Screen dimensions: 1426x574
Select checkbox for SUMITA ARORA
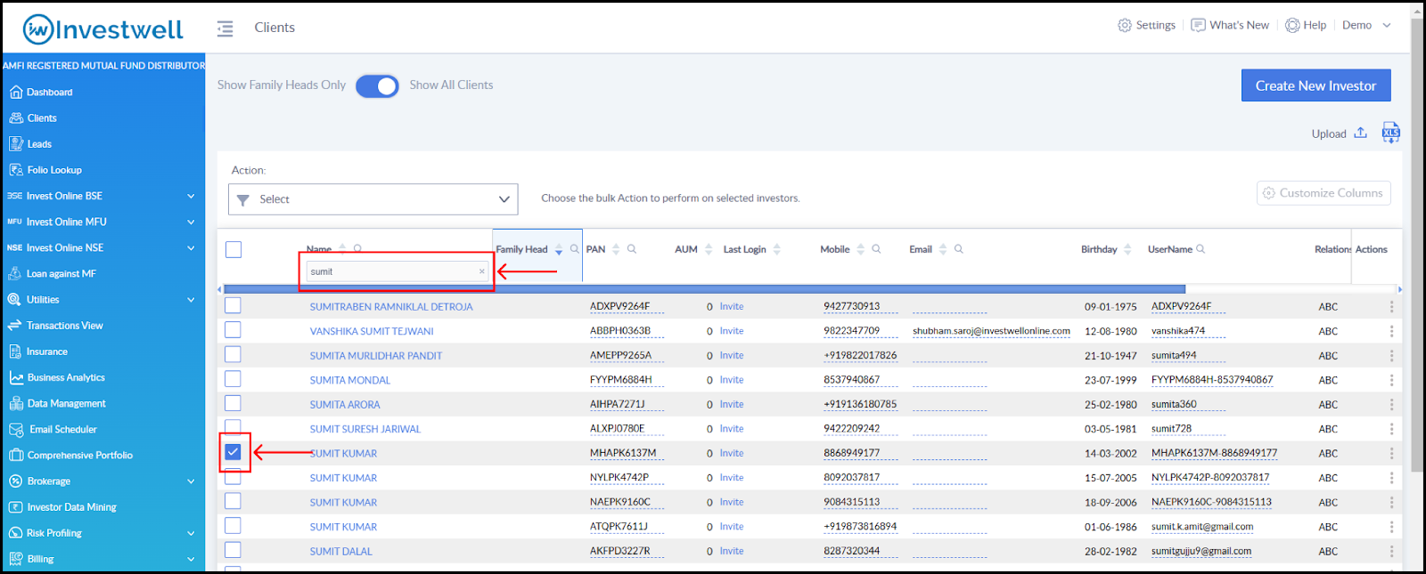coord(233,403)
